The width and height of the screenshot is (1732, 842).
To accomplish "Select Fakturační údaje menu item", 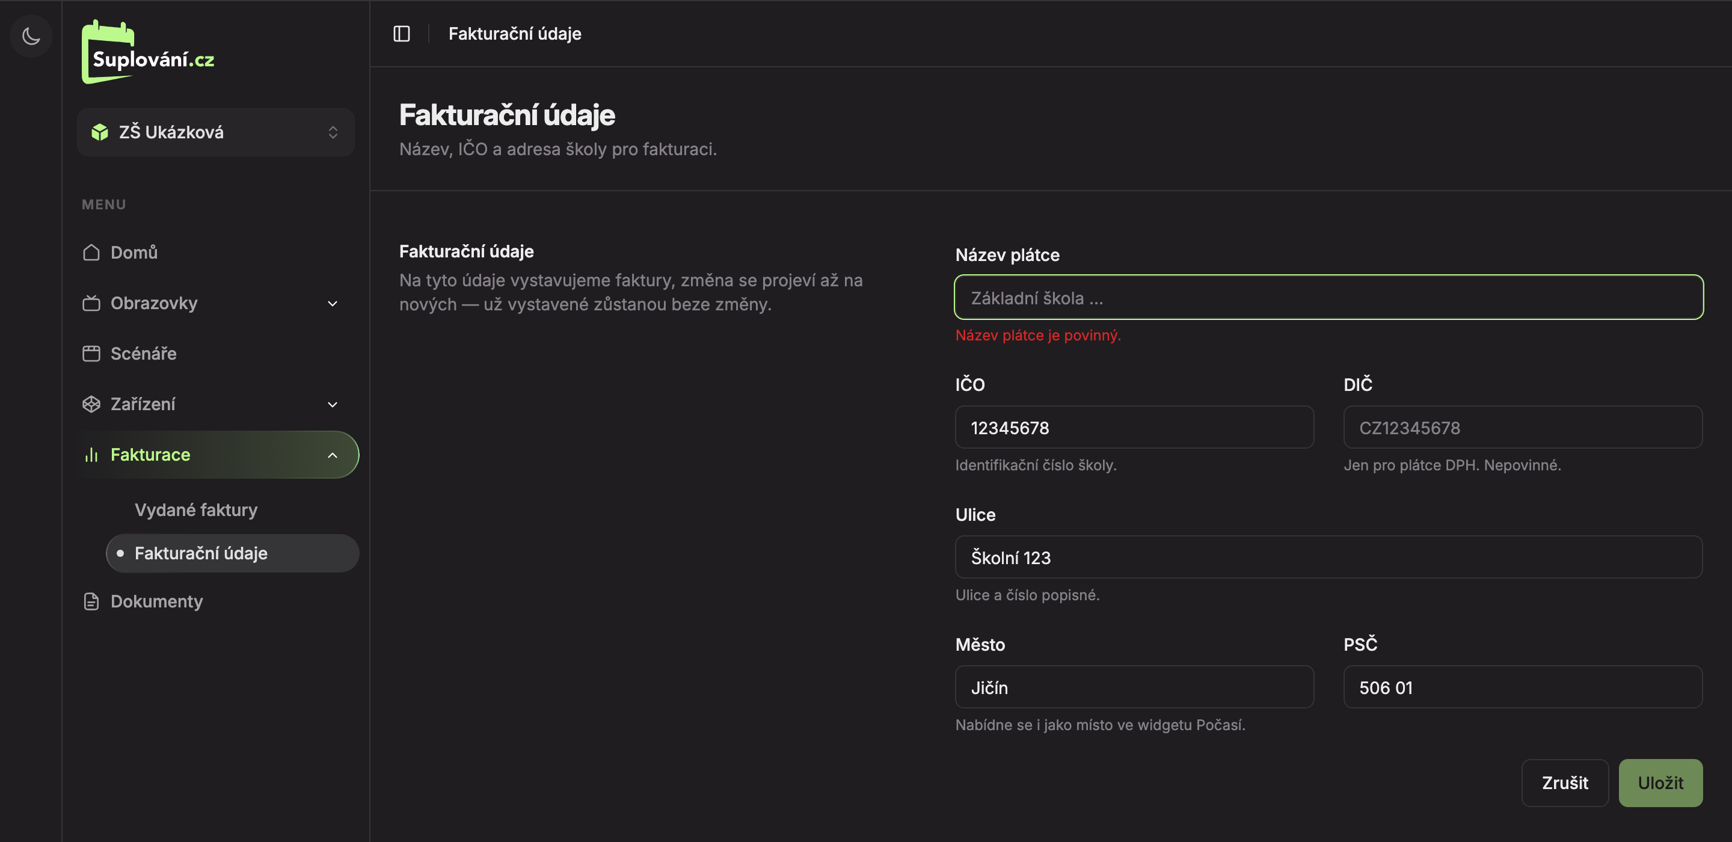I will [x=233, y=553].
